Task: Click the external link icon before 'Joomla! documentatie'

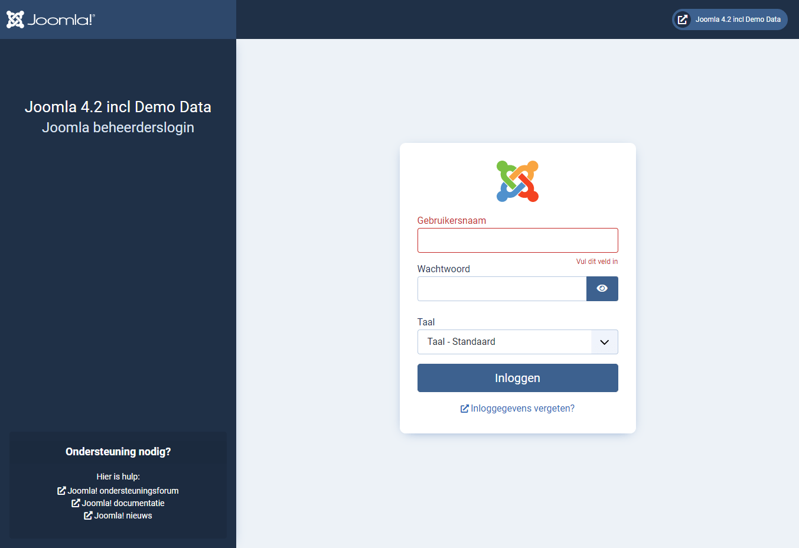Action: tap(75, 503)
